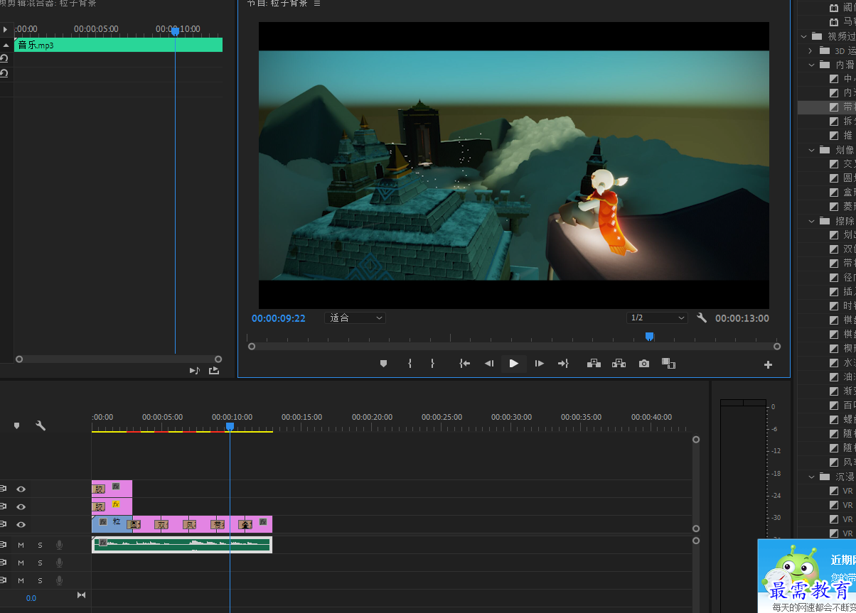Click the timeline playhead marker on ruler
This screenshot has height=613, width=856.
tap(230, 426)
